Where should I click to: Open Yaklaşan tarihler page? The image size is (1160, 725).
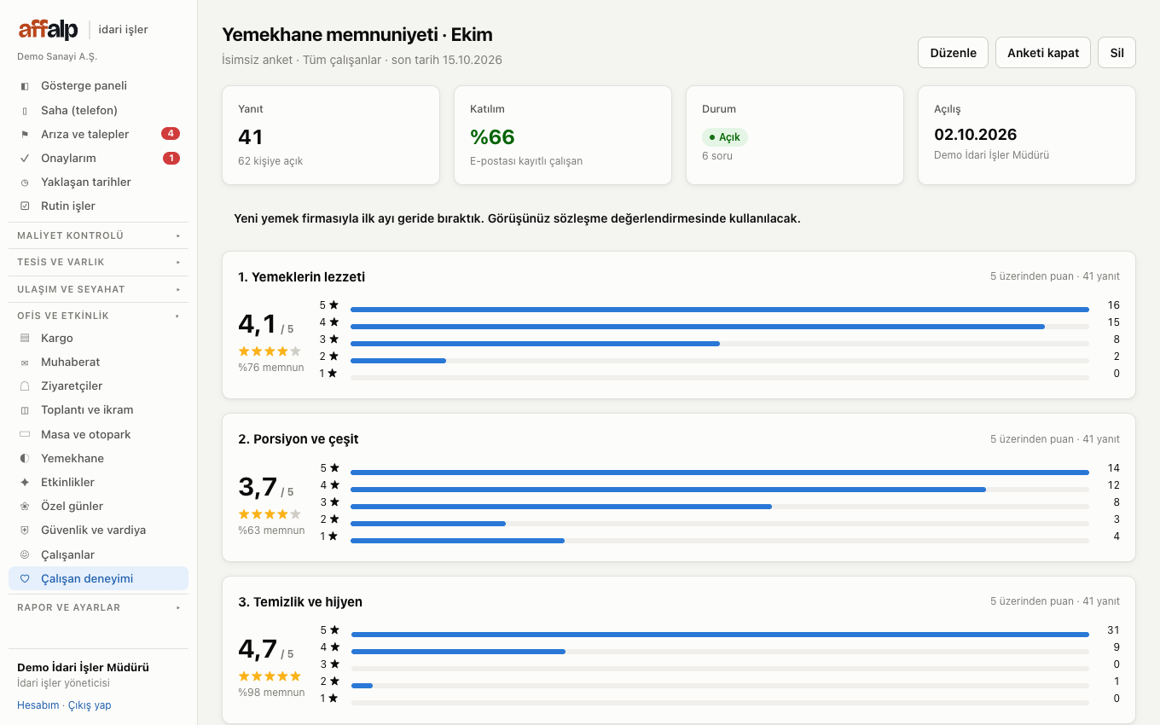98,182
